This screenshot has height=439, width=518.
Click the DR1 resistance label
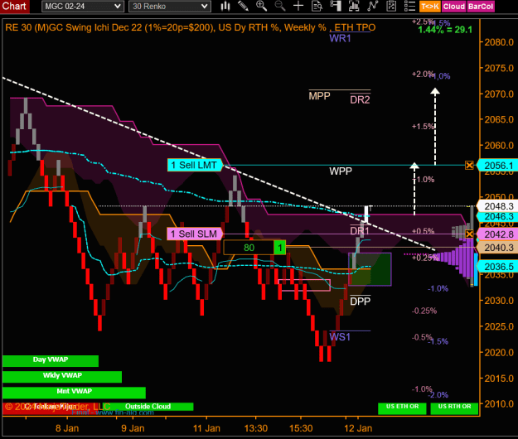click(x=360, y=231)
